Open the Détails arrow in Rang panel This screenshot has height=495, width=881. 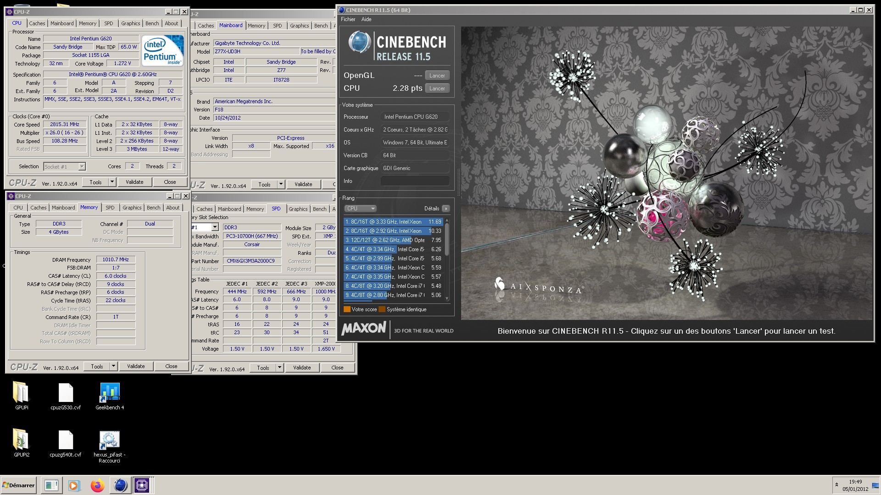coord(446,209)
